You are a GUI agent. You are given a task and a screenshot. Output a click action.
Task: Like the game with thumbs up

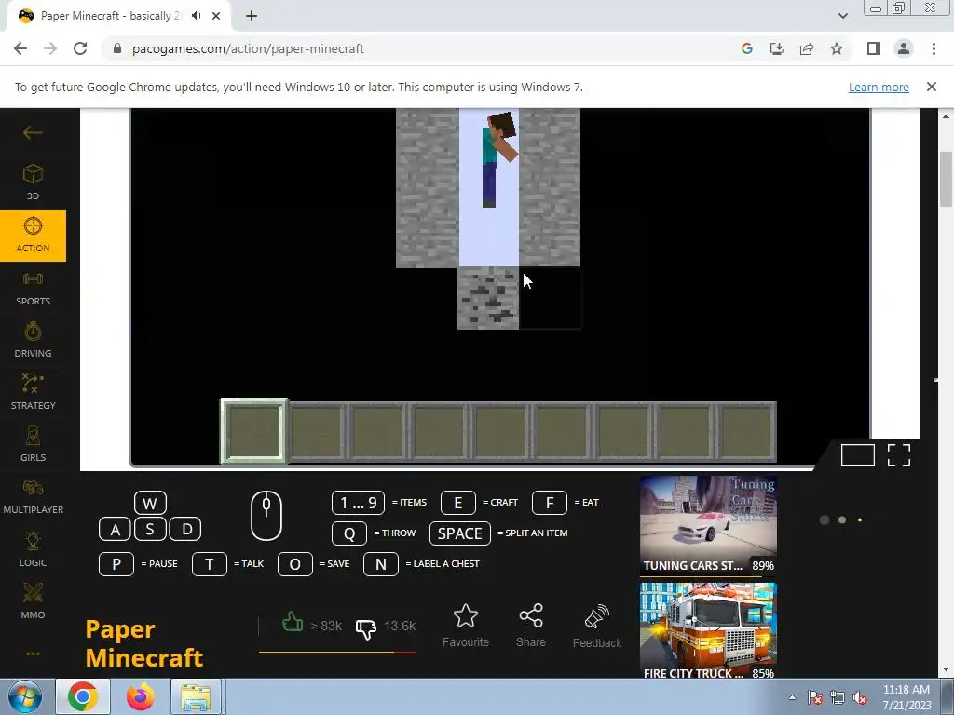[x=293, y=623]
